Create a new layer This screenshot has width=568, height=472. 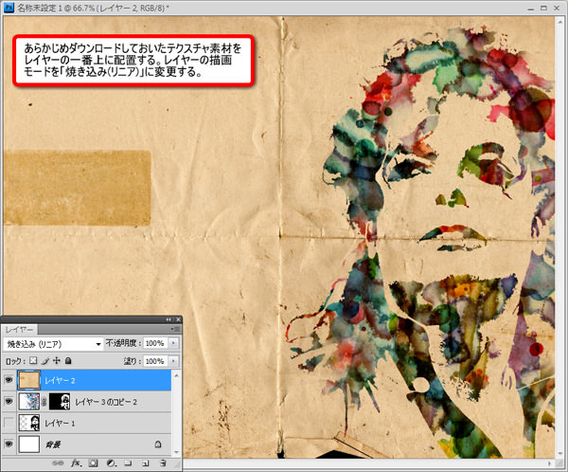pyautogui.click(x=146, y=463)
